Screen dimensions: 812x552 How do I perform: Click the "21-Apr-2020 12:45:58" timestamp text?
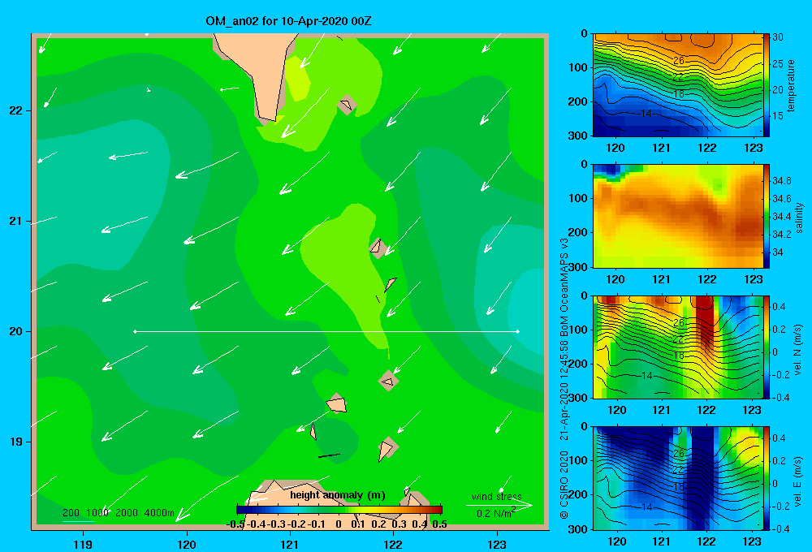(564, 391)
